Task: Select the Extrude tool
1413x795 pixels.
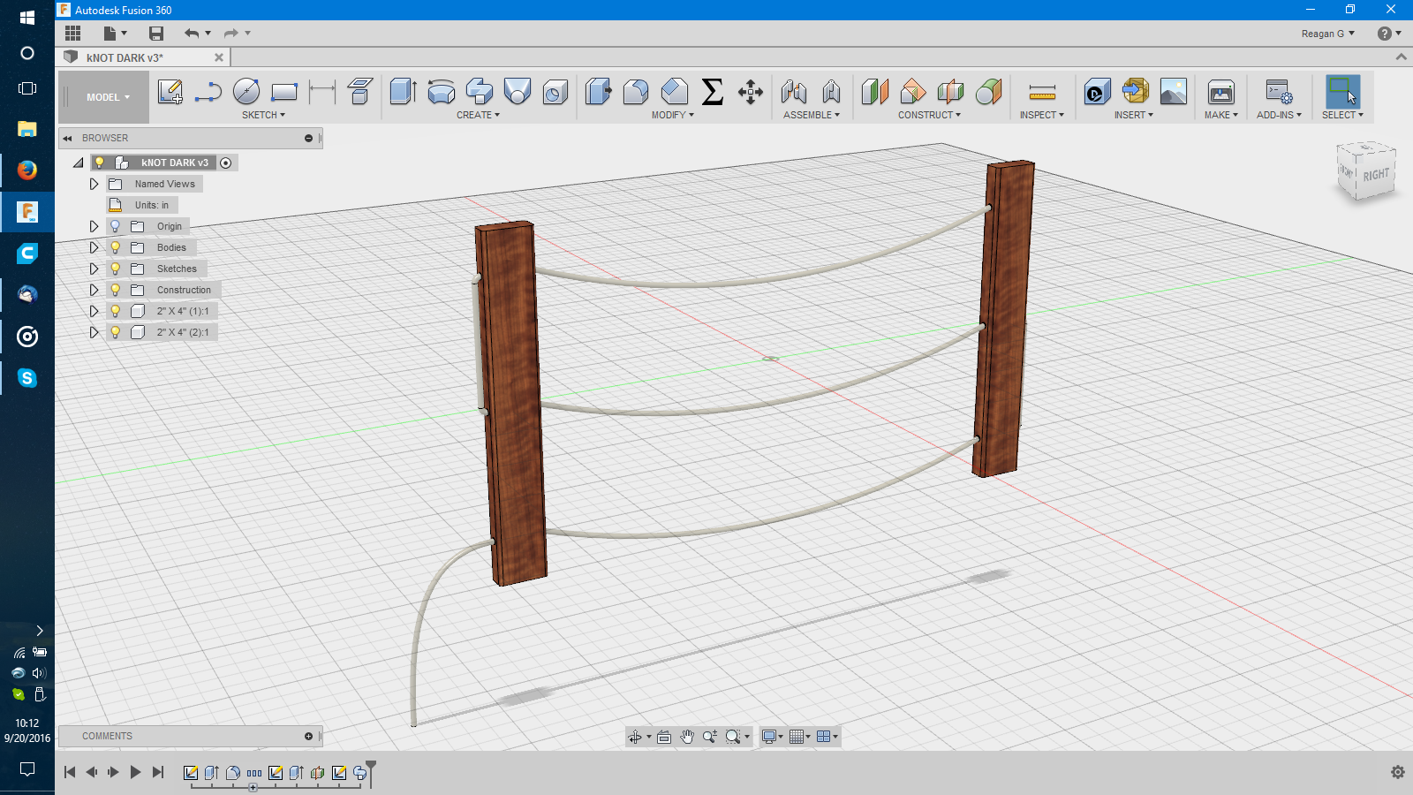Action: 404,92
